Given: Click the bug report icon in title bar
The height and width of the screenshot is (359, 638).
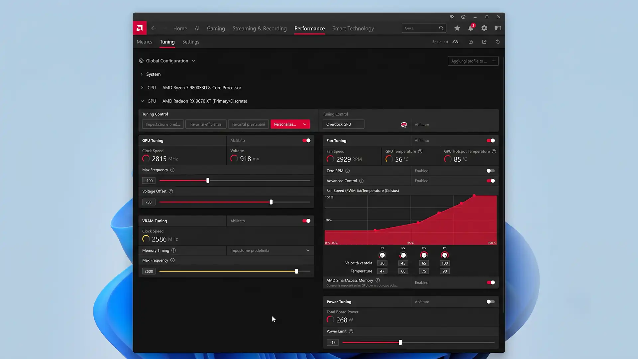Looking at the screenshot, I should (x=452, y=17).
